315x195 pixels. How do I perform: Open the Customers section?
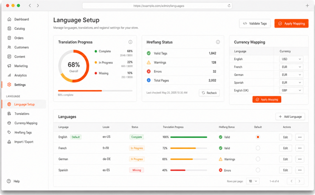(x=22, y=47)
